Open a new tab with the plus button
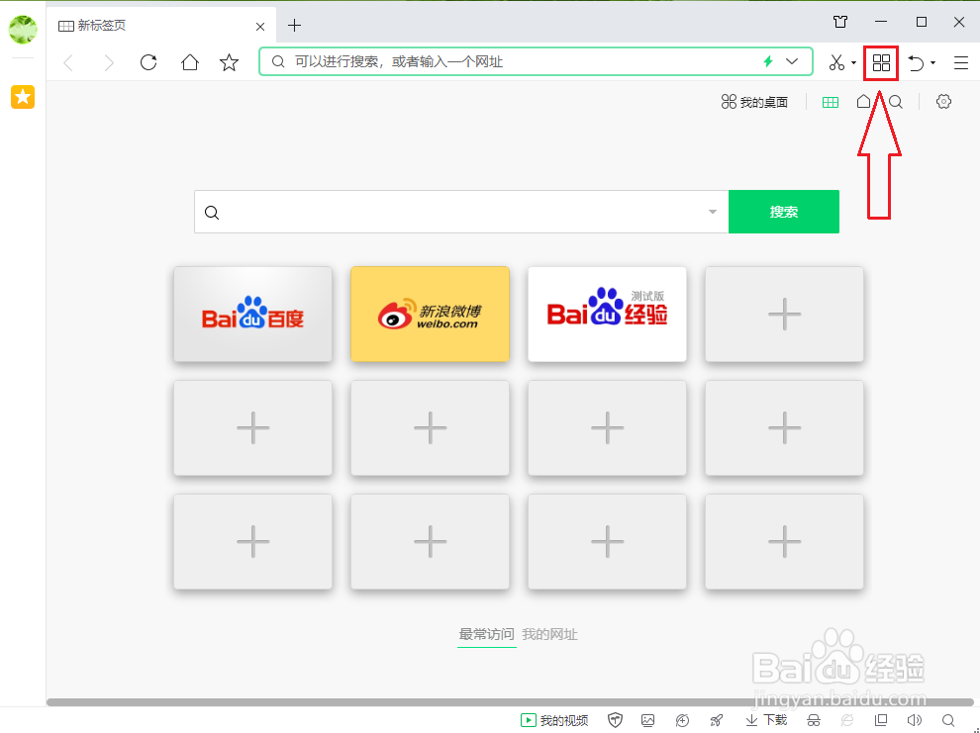 294,25
